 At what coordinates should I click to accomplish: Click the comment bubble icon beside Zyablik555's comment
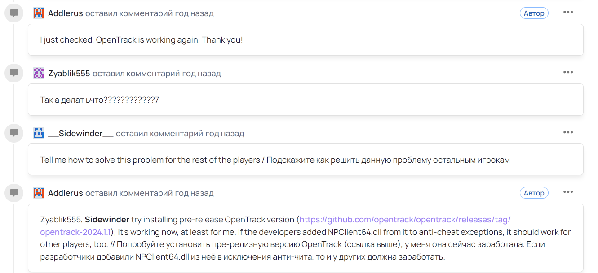(x=14, y=73)
